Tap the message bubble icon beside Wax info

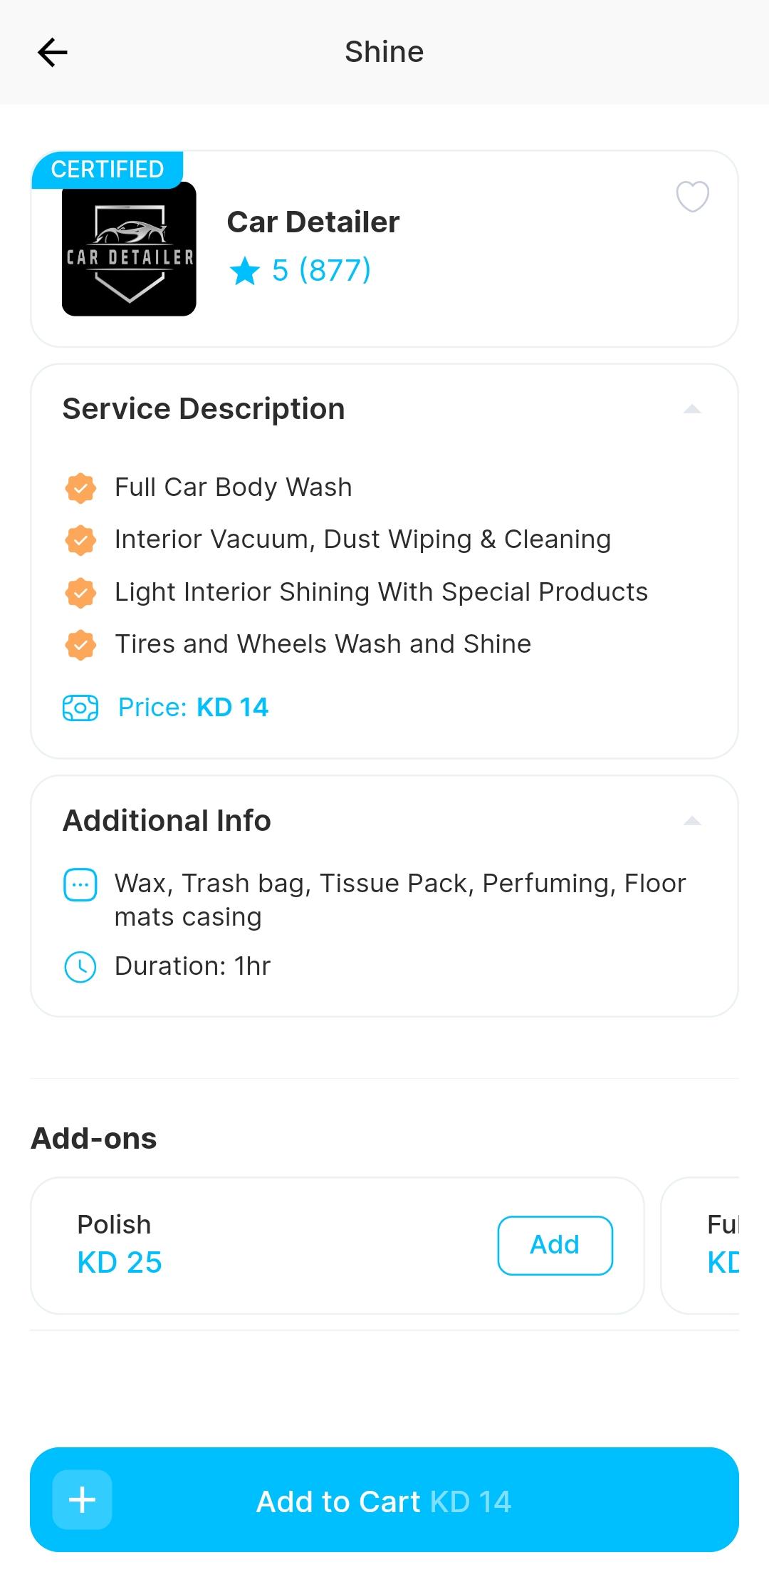[x=80, y=885]
